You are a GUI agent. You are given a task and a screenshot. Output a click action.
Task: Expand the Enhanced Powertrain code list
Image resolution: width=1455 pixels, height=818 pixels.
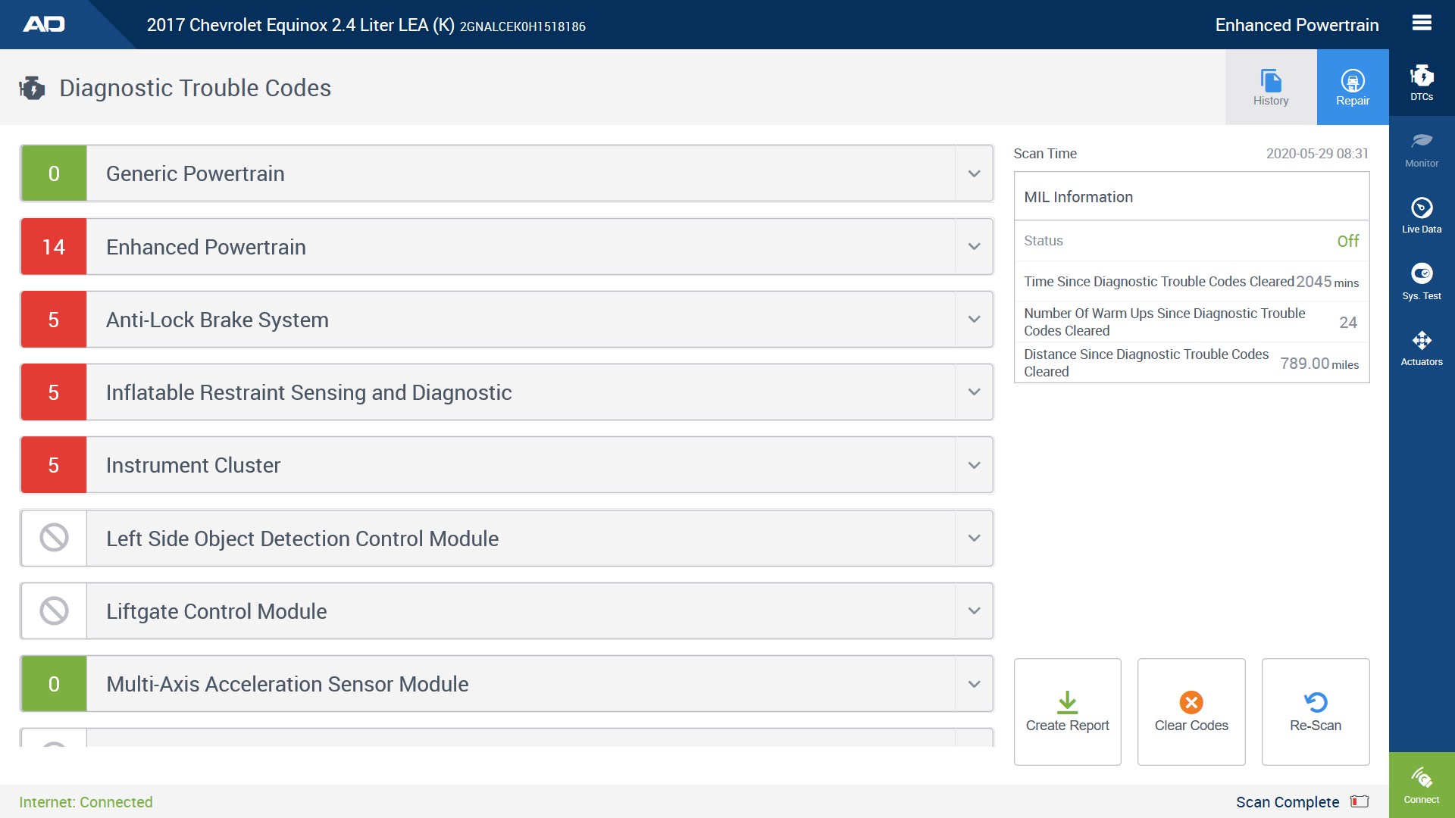click(x=974, y=246)
